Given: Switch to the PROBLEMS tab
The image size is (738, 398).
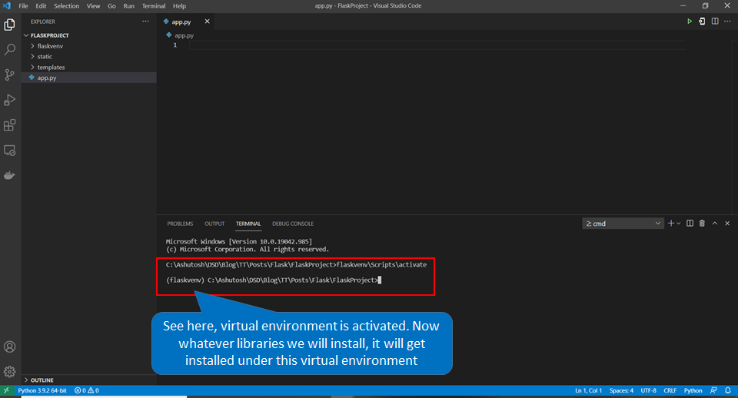Looking at the screenshot, I should 180,224.
